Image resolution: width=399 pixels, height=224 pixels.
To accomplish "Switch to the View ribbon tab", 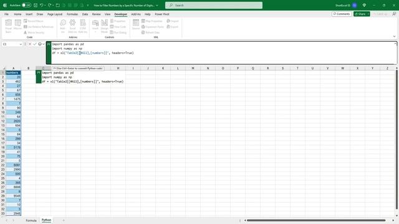I will point(108,14).
